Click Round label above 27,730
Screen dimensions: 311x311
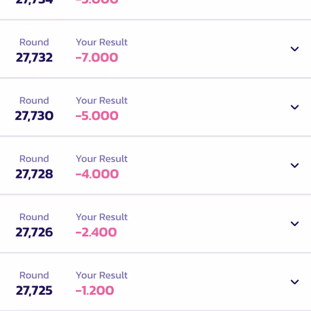coord(34,101)
